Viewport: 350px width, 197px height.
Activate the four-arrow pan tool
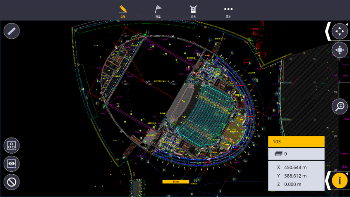tap(340, 31)
